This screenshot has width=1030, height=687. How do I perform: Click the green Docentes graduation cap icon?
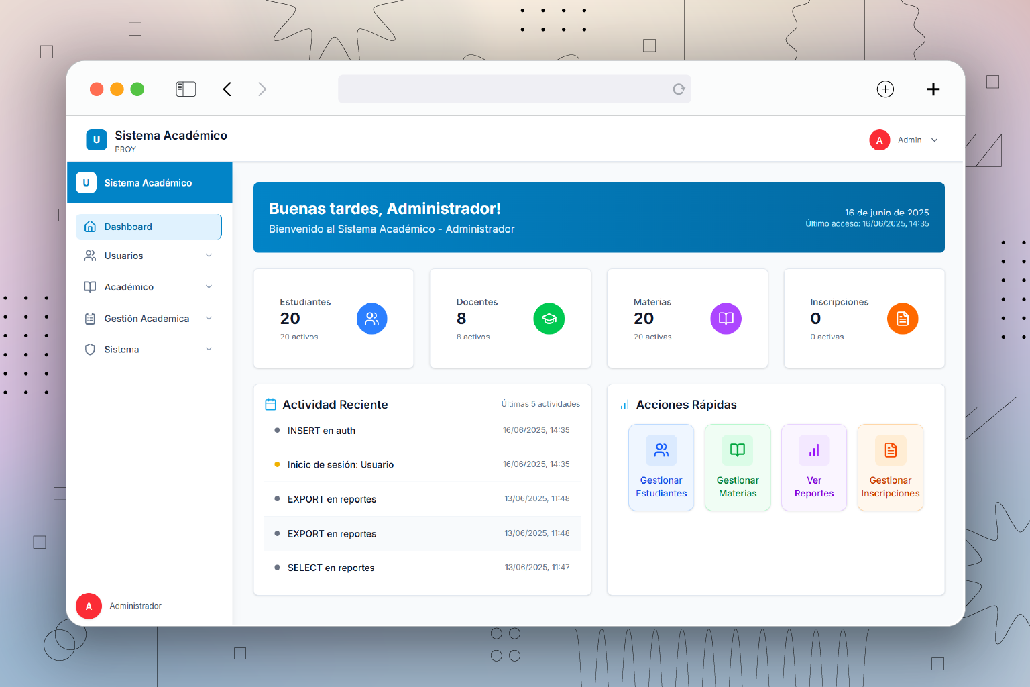click(x=549, y=319)
